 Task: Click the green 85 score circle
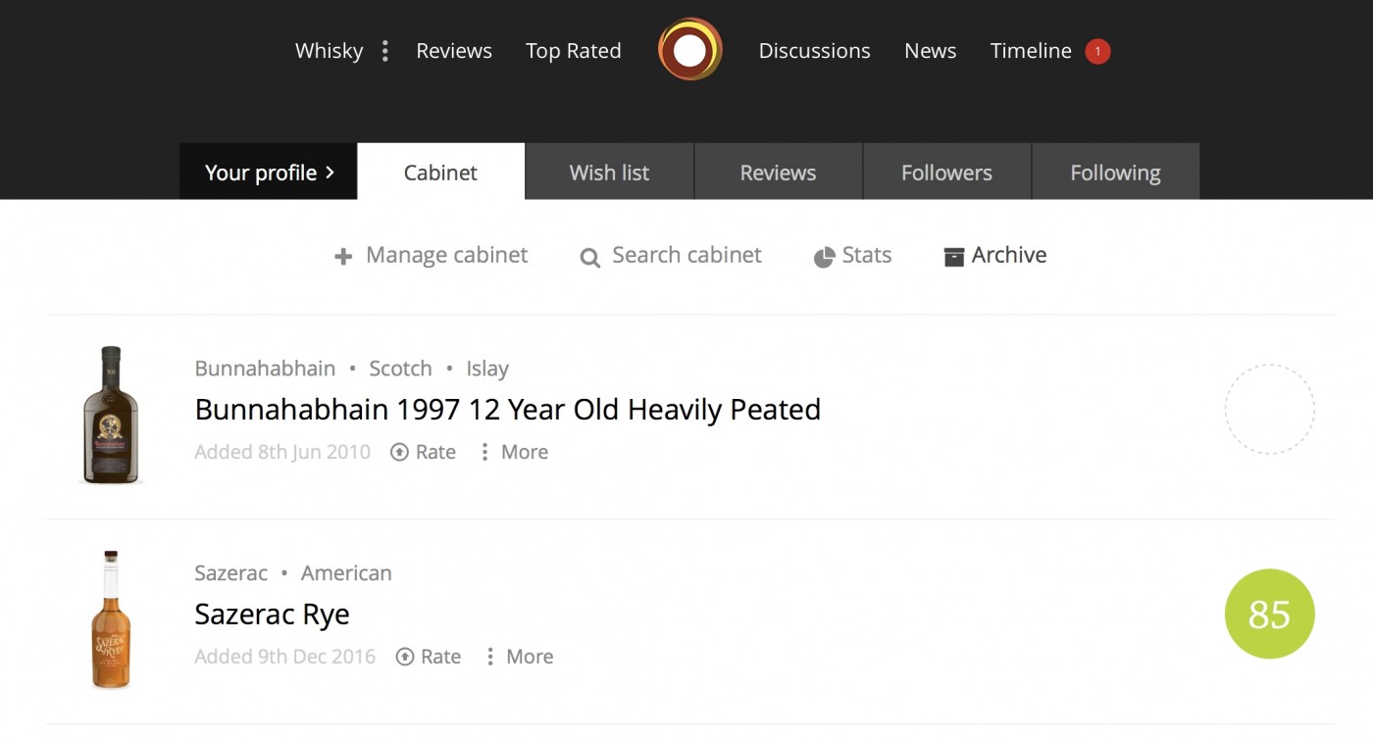pyautogui.click(x=1269, y=614)
